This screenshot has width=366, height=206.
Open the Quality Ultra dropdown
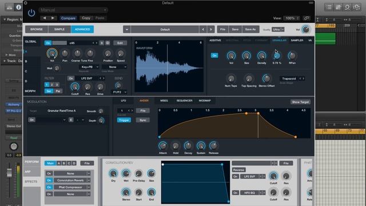click(278, 29)
